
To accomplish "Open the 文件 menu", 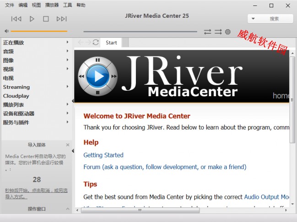I will point(9,5).
